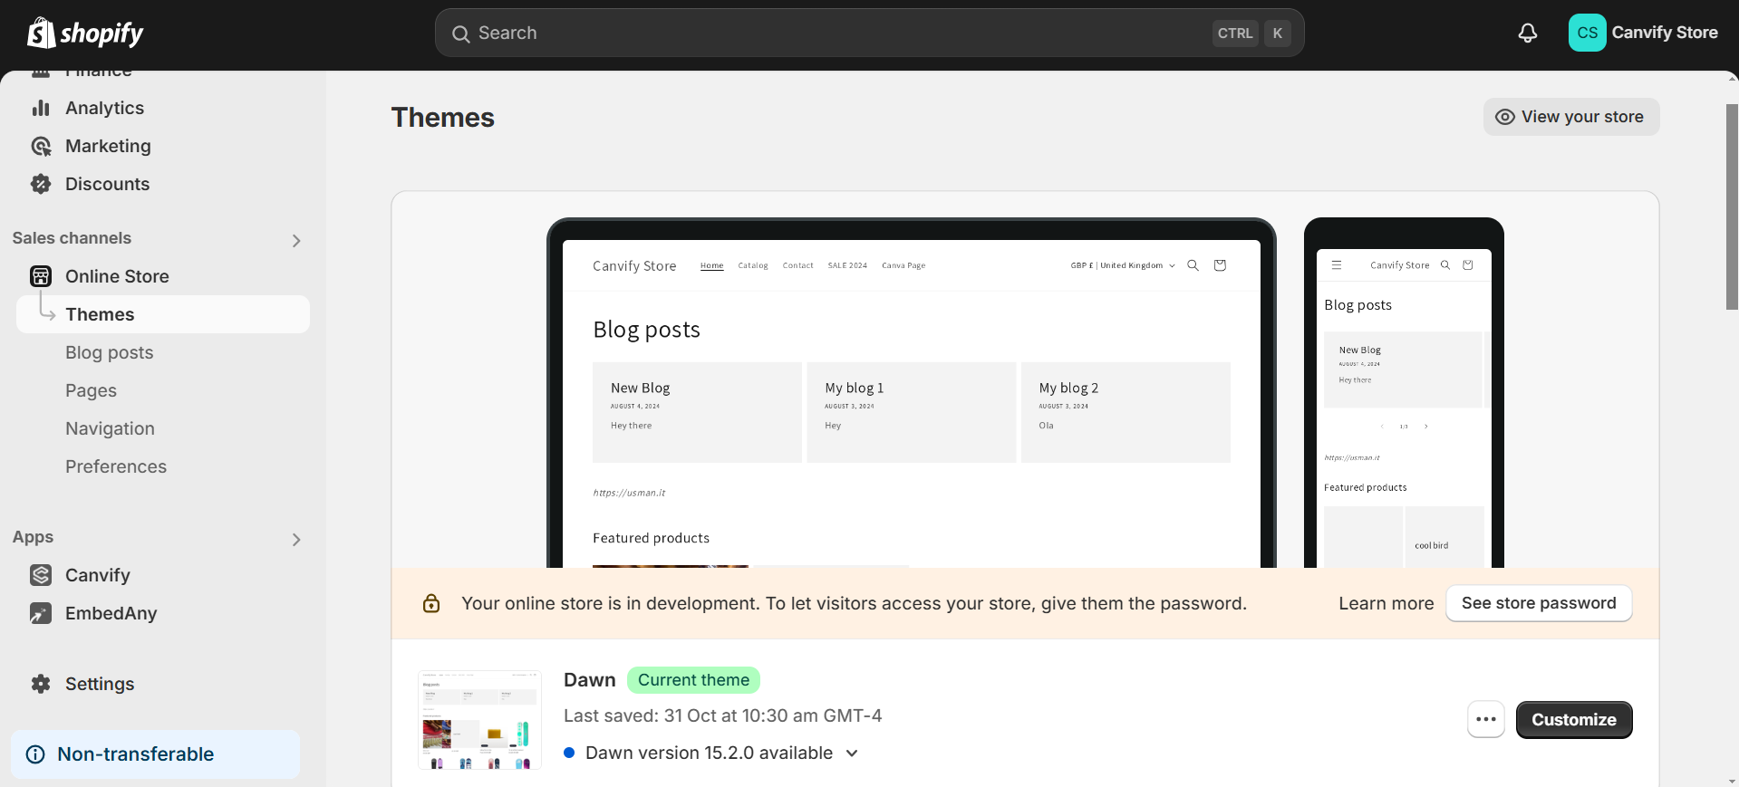Screen dimensions: 1739x787
Task: Click the hamburger menu in mobile preview
Action: [1336, 265]
